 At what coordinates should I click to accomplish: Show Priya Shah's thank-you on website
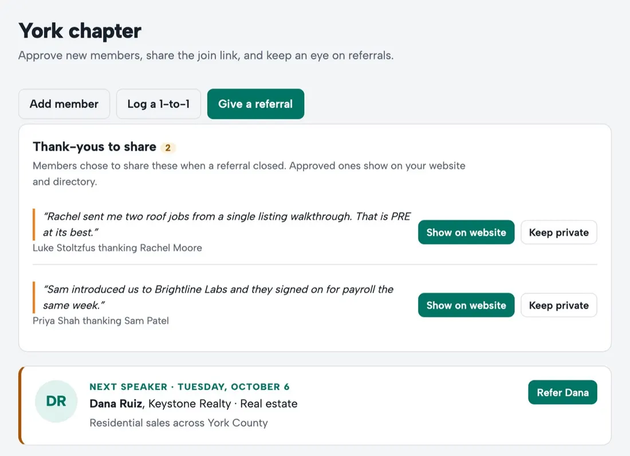(x=466, y=305)
